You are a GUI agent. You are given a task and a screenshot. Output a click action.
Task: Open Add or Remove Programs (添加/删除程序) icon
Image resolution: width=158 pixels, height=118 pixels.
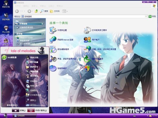coord(53,49)
